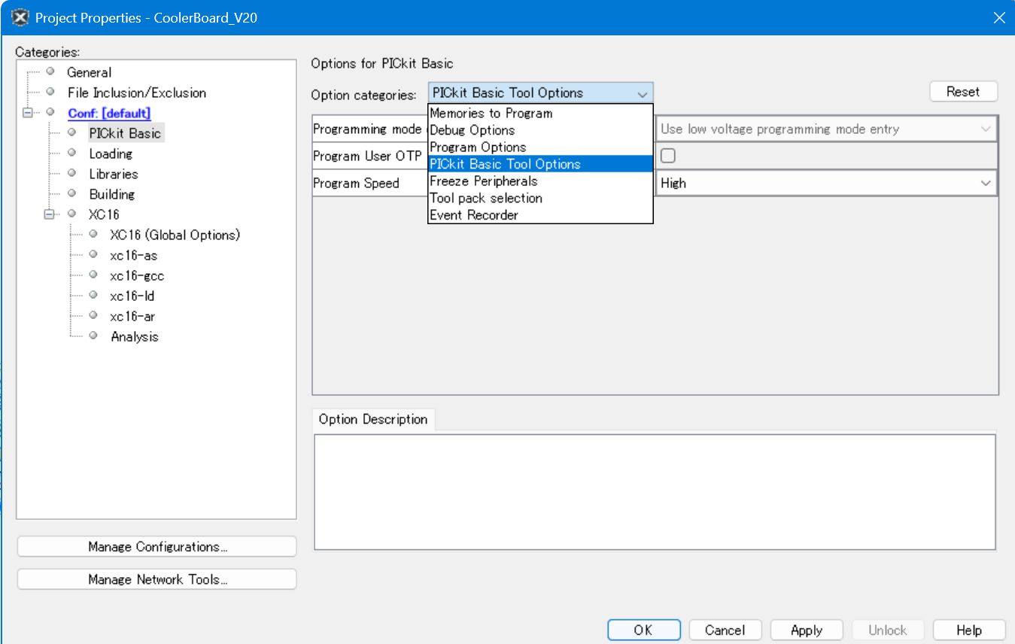Select xc16-ar node
The image size is (1015, 644).
pyautogui.click(x=132, y=316)
